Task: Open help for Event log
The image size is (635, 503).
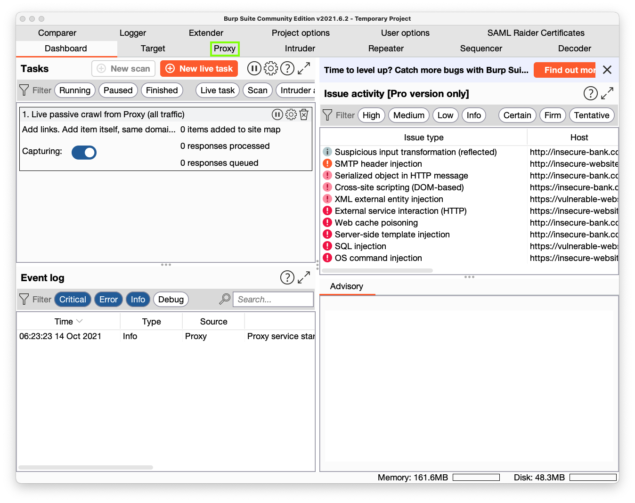Action: coord(287,278)
